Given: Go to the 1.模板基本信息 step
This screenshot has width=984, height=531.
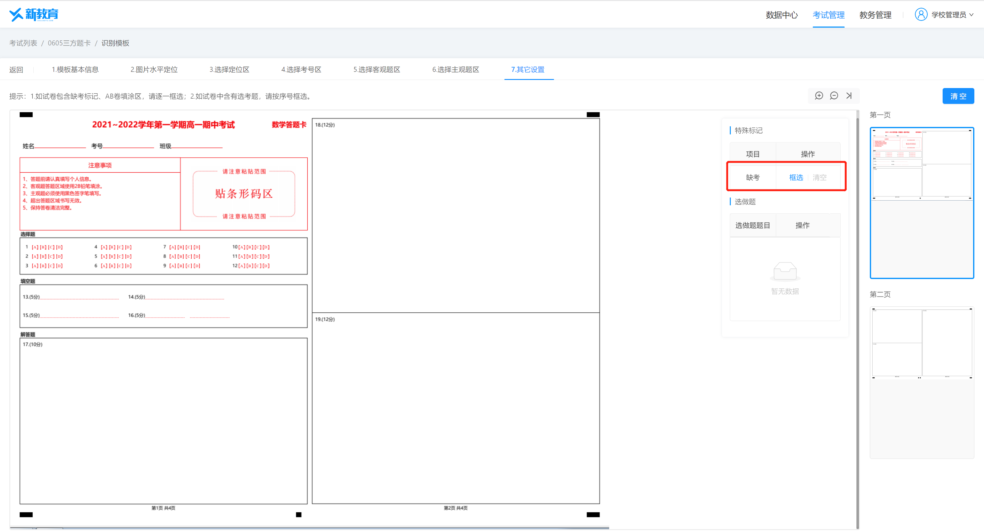Looking at the screenshot, I should click(75, 70).
